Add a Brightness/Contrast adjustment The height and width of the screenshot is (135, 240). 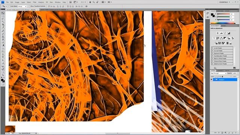(217, 33)
